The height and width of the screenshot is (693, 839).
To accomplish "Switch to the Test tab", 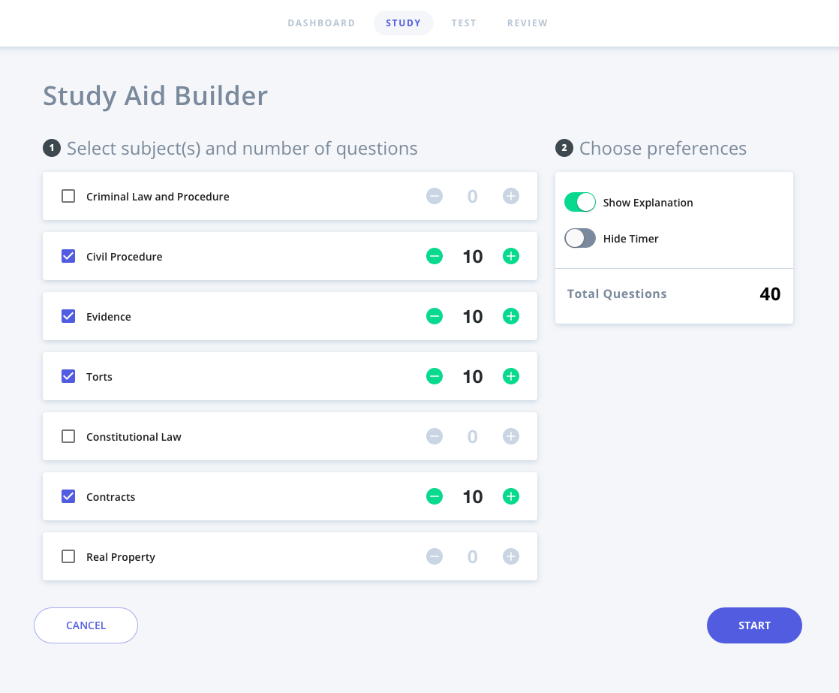I will tap(464, 23).
